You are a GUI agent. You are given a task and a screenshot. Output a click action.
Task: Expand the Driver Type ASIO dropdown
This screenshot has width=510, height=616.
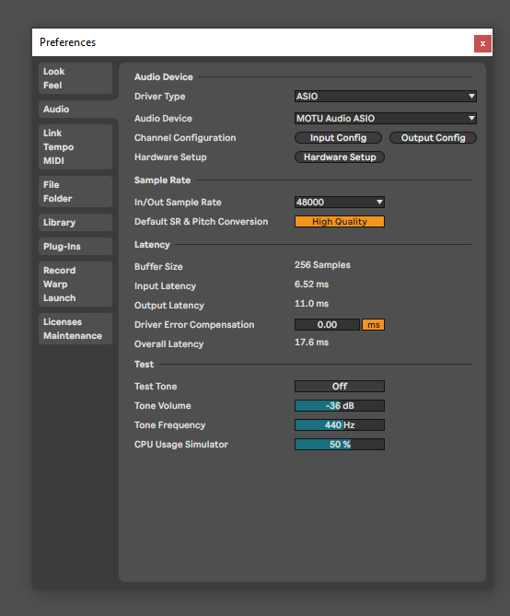386,97
